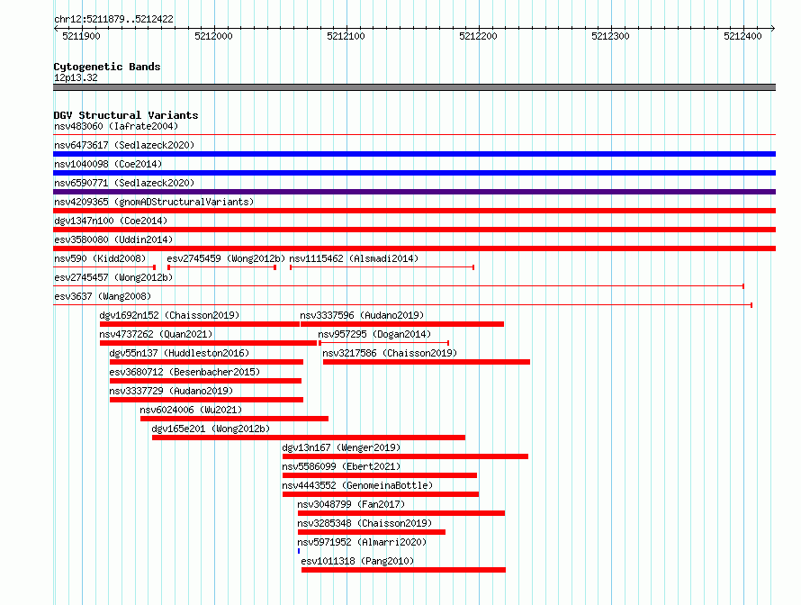Select the purple nsv6590771 (Sedlazeck2020) bar
Screen dimensions: 801x605
(414, 192)
